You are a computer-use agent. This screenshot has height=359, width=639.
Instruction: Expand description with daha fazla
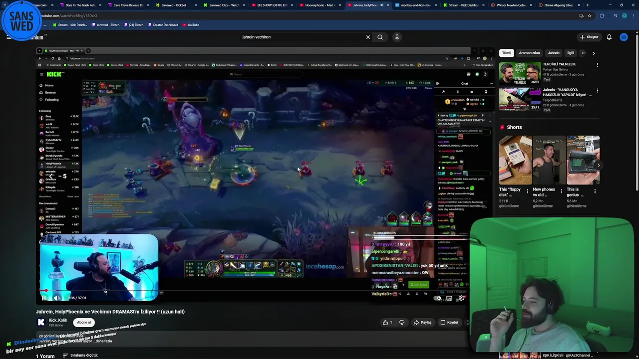pos(103,341)
